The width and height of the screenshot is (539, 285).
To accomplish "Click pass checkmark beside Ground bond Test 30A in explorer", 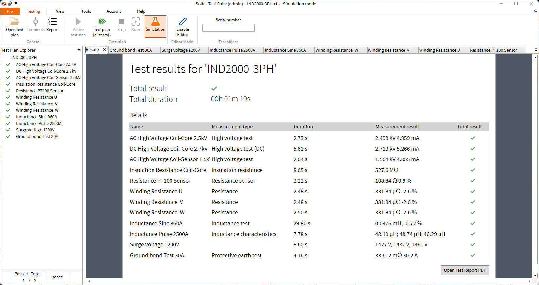I will coord(8,136).
